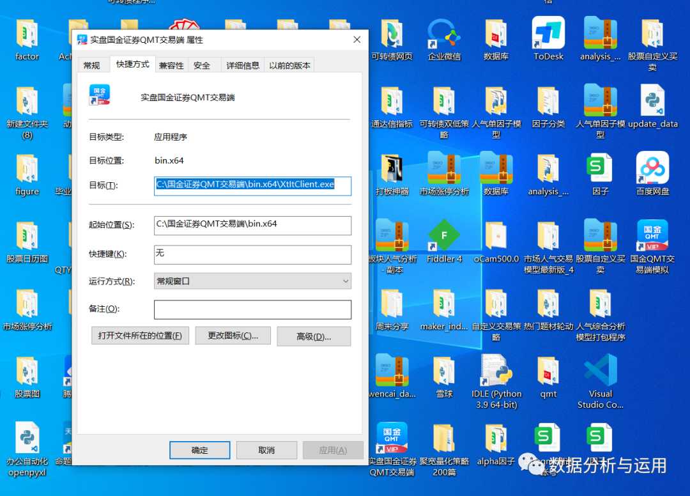Click the 起始位置 input field
This screenshot has height=496, width=690.
tap(252, 226)
